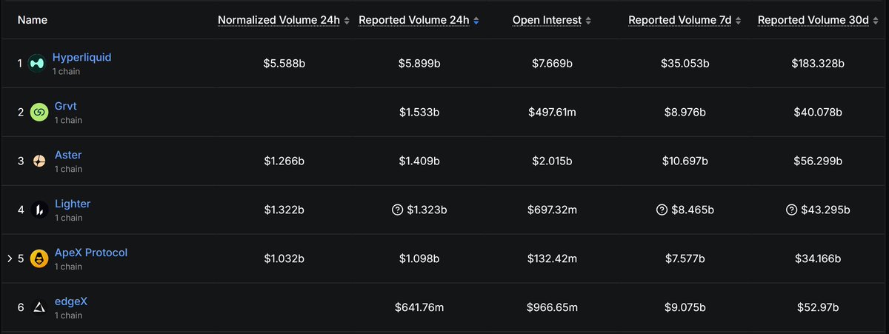
Task: Open the Aster protocol link
Action: (68, 155)
